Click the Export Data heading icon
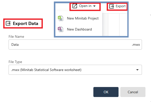The image size is (151, 102). (8, 23)
